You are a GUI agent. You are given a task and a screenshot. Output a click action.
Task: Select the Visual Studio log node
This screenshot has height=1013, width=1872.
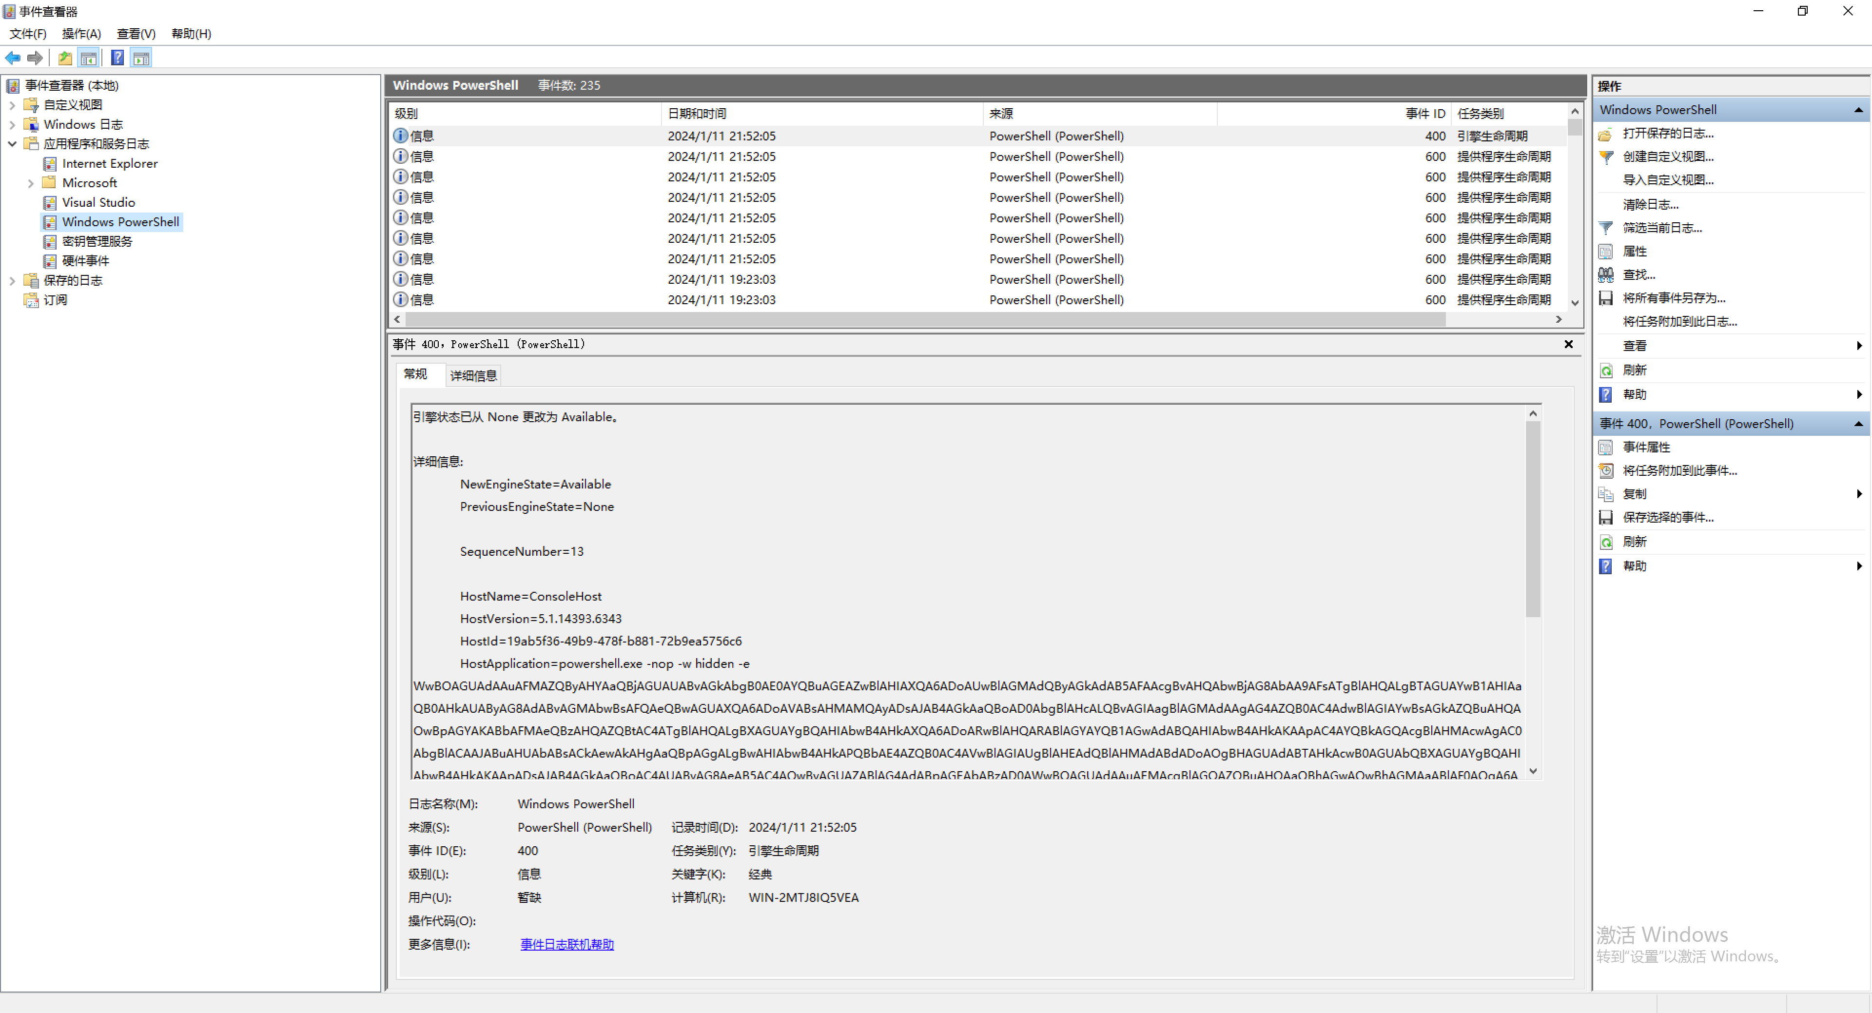pyautogui.click(x=98, y=203)
